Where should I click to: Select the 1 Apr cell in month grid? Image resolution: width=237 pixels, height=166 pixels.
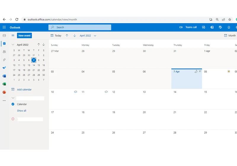tap(217, 58)
